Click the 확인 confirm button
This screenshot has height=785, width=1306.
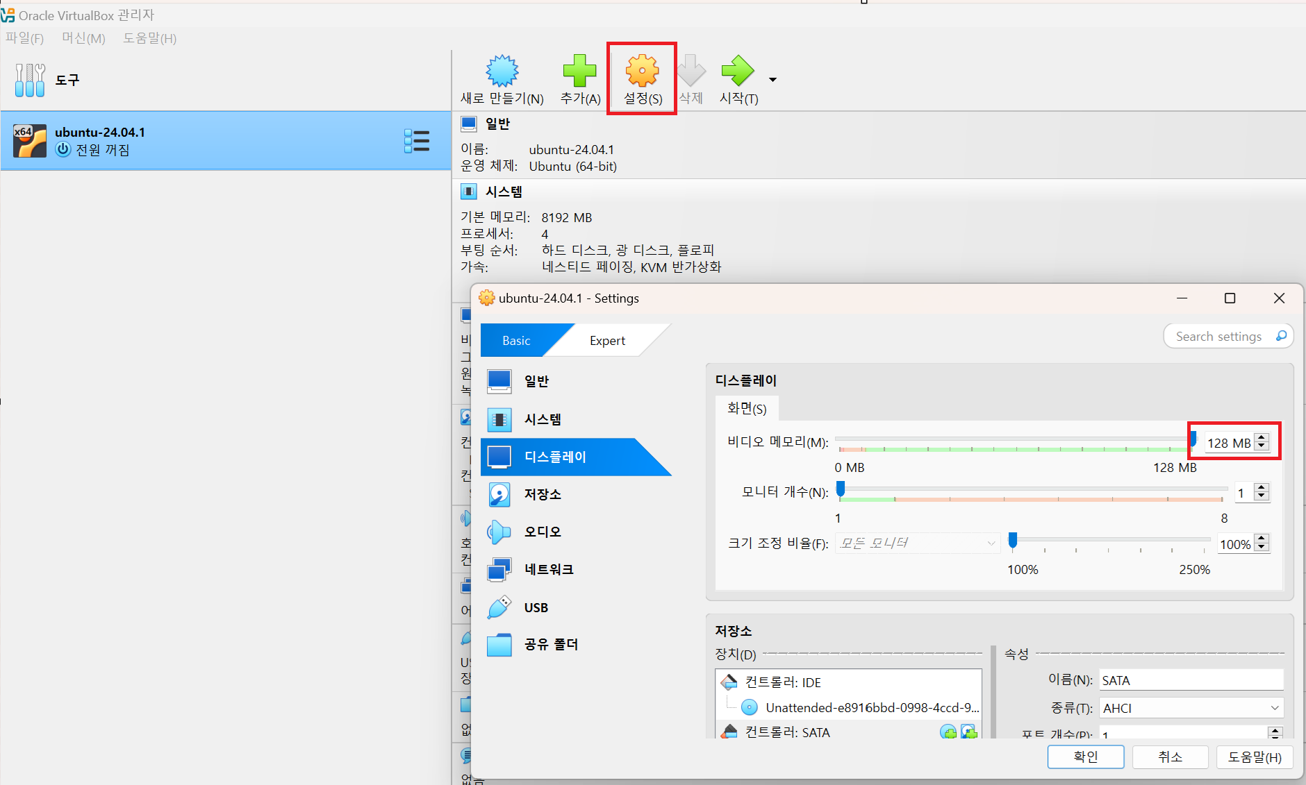(x=1086, y=757)
